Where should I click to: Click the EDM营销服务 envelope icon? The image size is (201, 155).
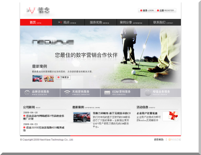pos(107,93)
